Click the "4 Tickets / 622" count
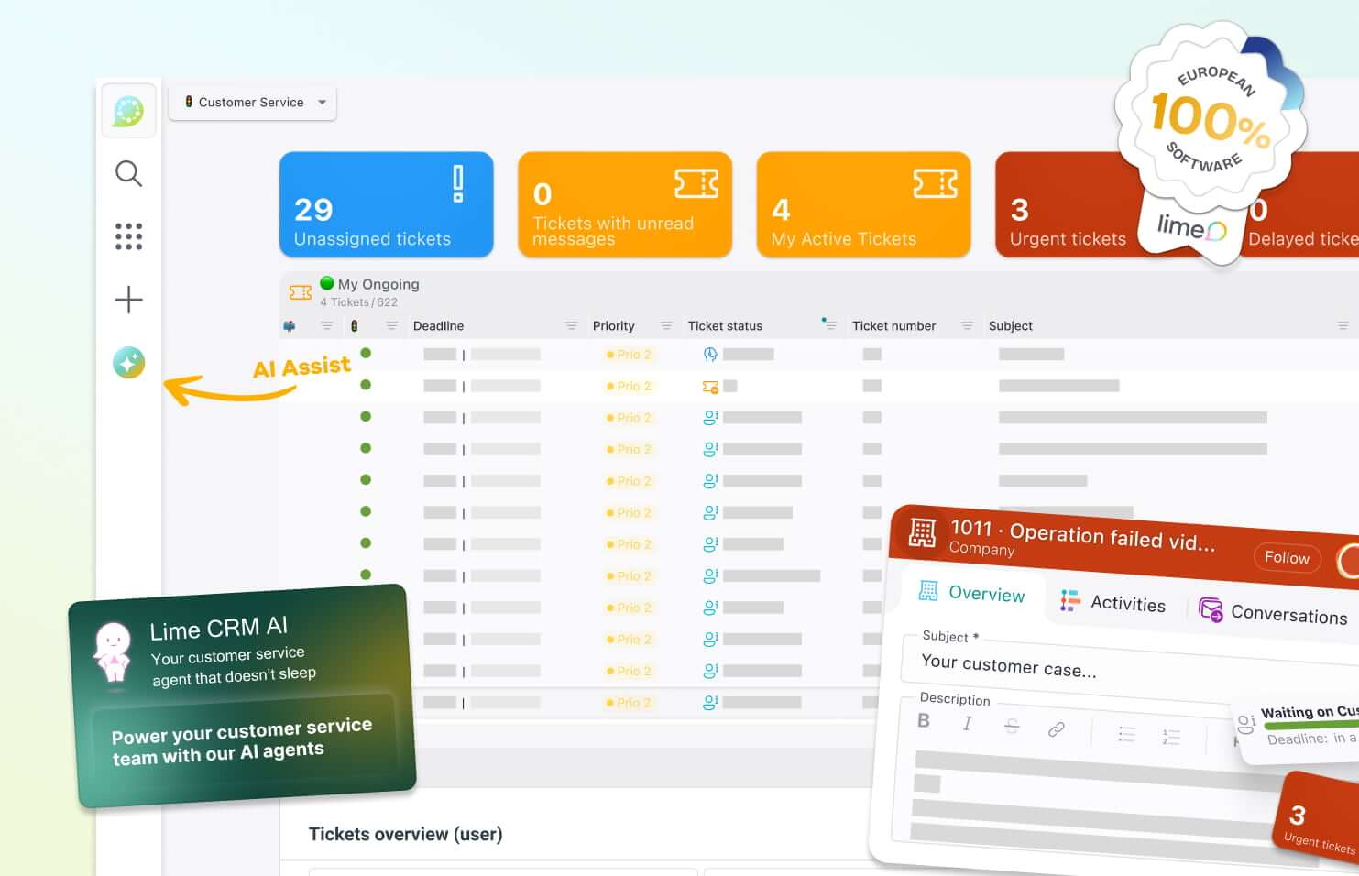 358,302
